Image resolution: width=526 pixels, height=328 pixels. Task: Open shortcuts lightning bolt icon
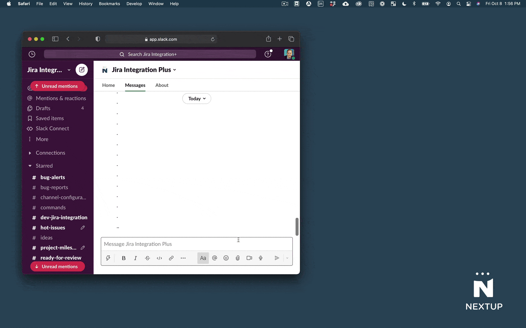[108, 258]
